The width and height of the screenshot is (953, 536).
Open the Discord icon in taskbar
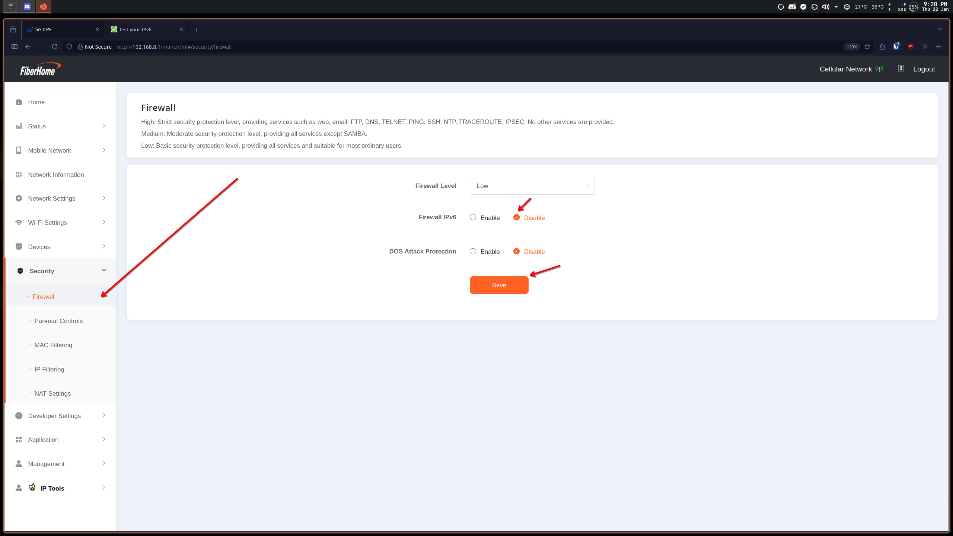tap(27, 6)
